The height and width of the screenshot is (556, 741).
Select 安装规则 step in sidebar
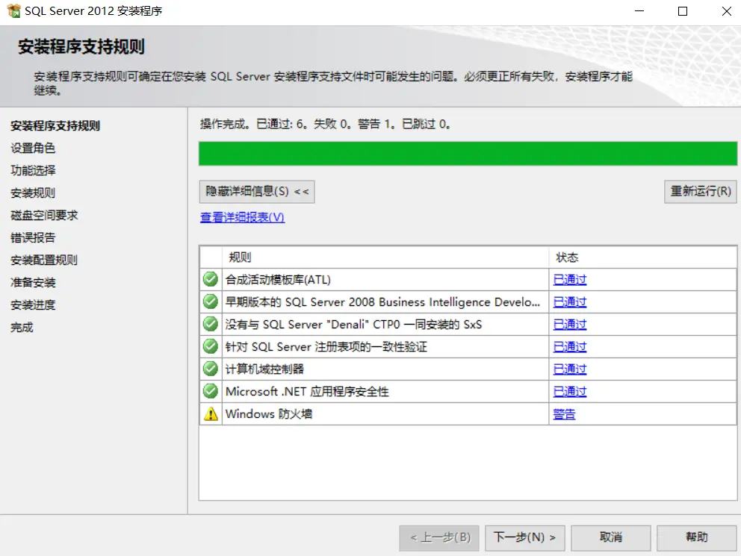[x=33, y=193]
